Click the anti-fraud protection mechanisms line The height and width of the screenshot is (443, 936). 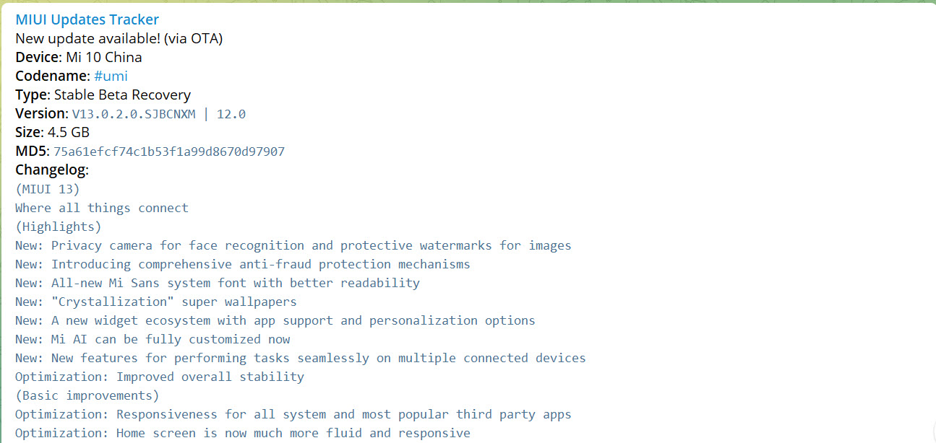(243, 264)
